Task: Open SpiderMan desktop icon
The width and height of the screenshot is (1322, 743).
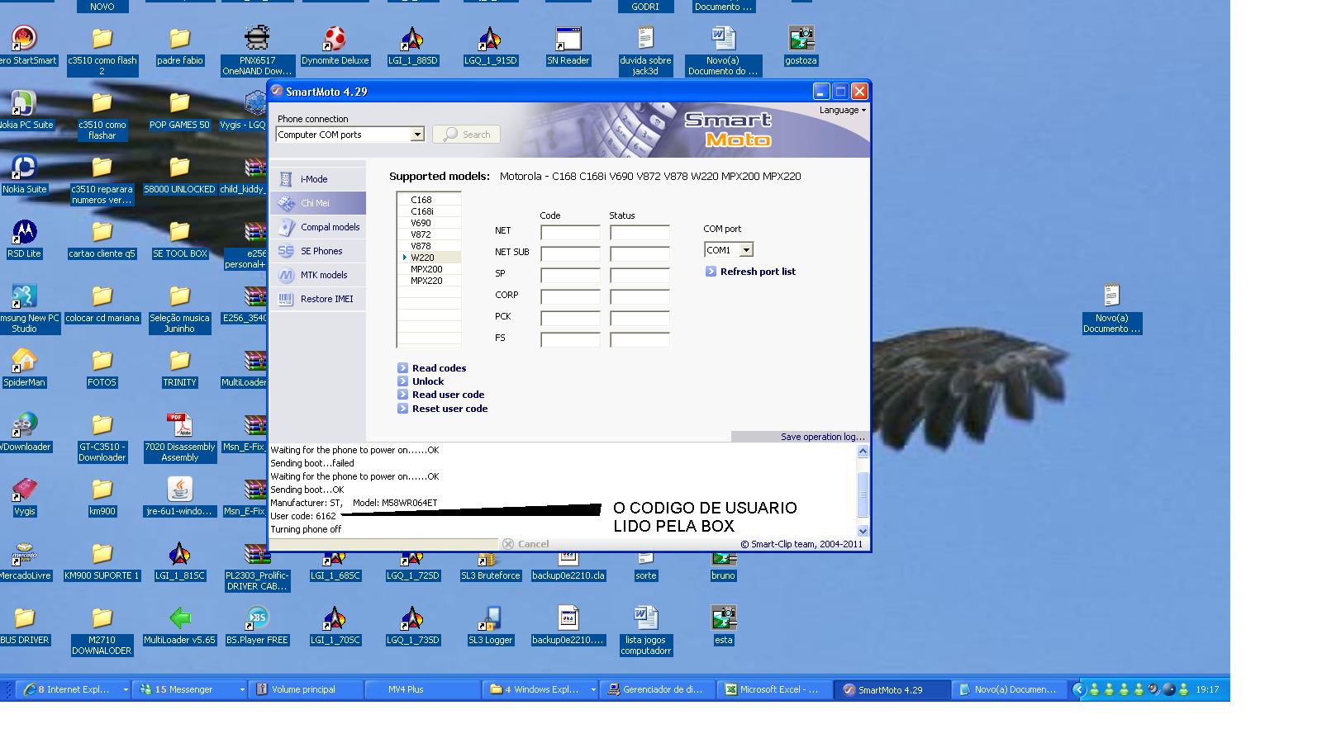Action: [x=24, y=368]
